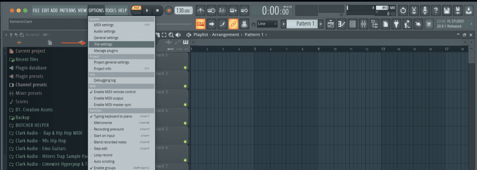Toggle the 3-2-1 countdown before recording icon
477x170 pixels.
222,11
